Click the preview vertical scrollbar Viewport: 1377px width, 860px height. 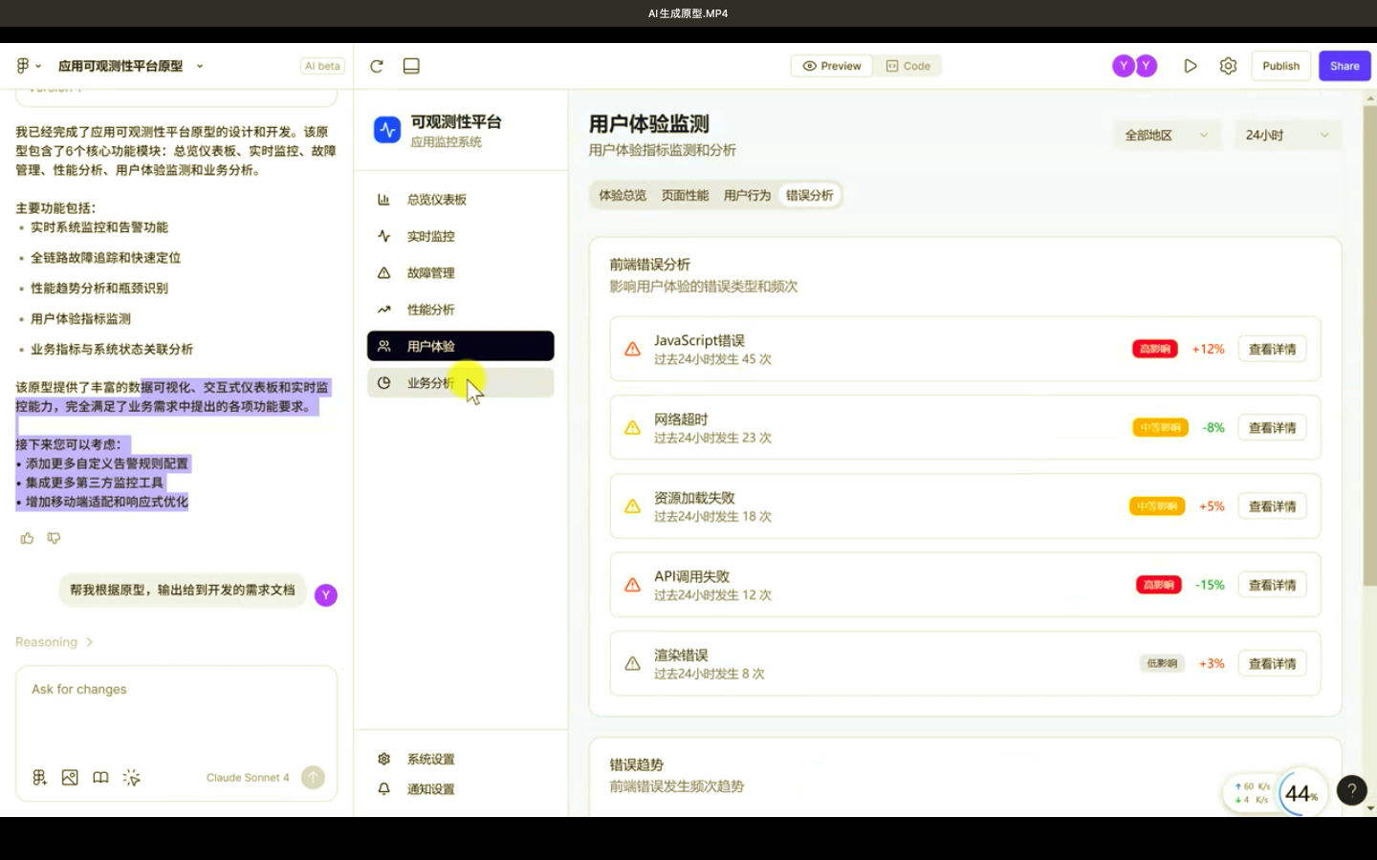(1369, 344)
